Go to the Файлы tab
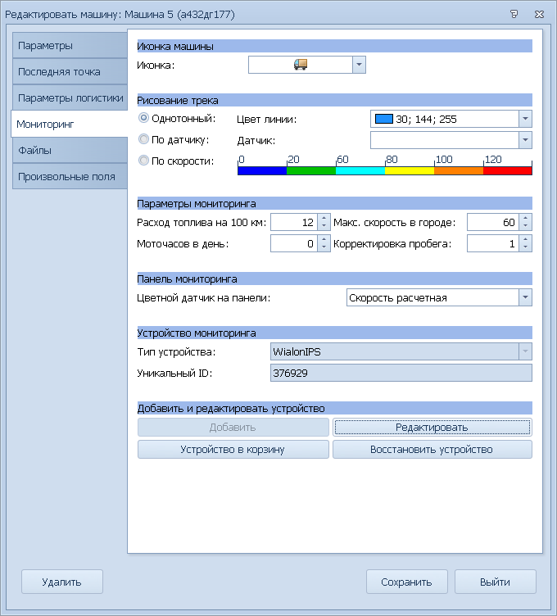The width and height of the screenshot is (557, 616). coord(70,151)
